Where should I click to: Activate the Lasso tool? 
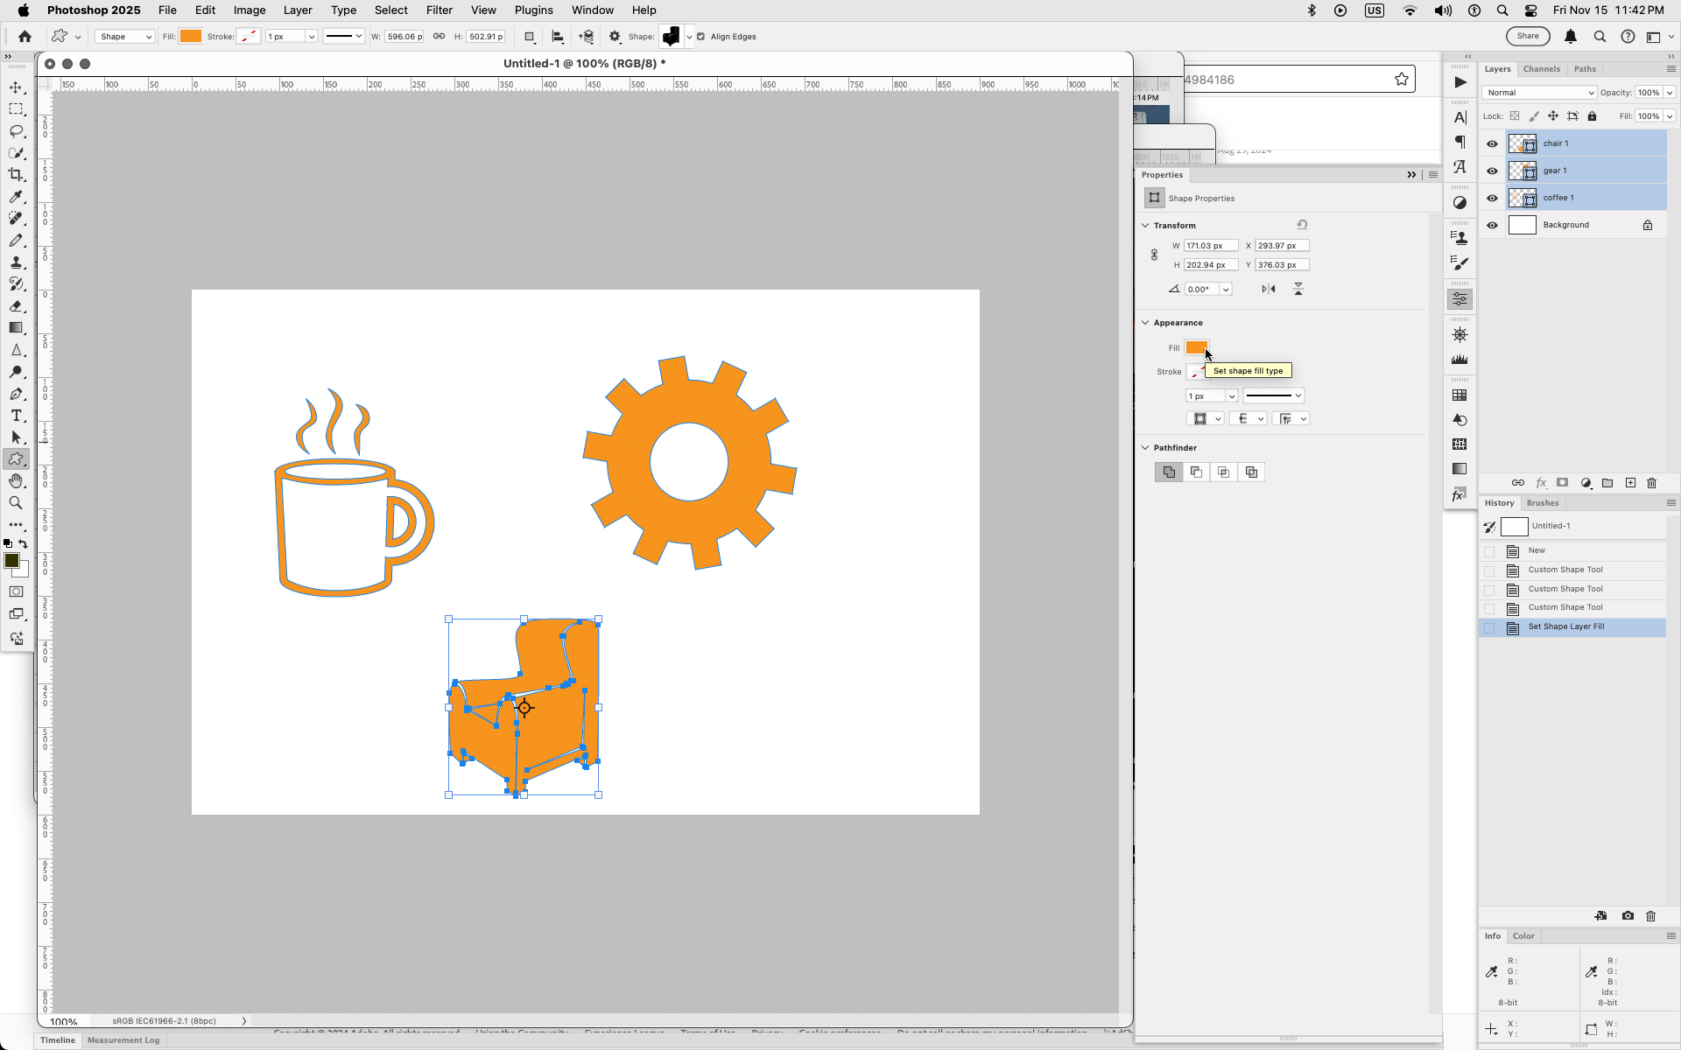tap(16, 131)
